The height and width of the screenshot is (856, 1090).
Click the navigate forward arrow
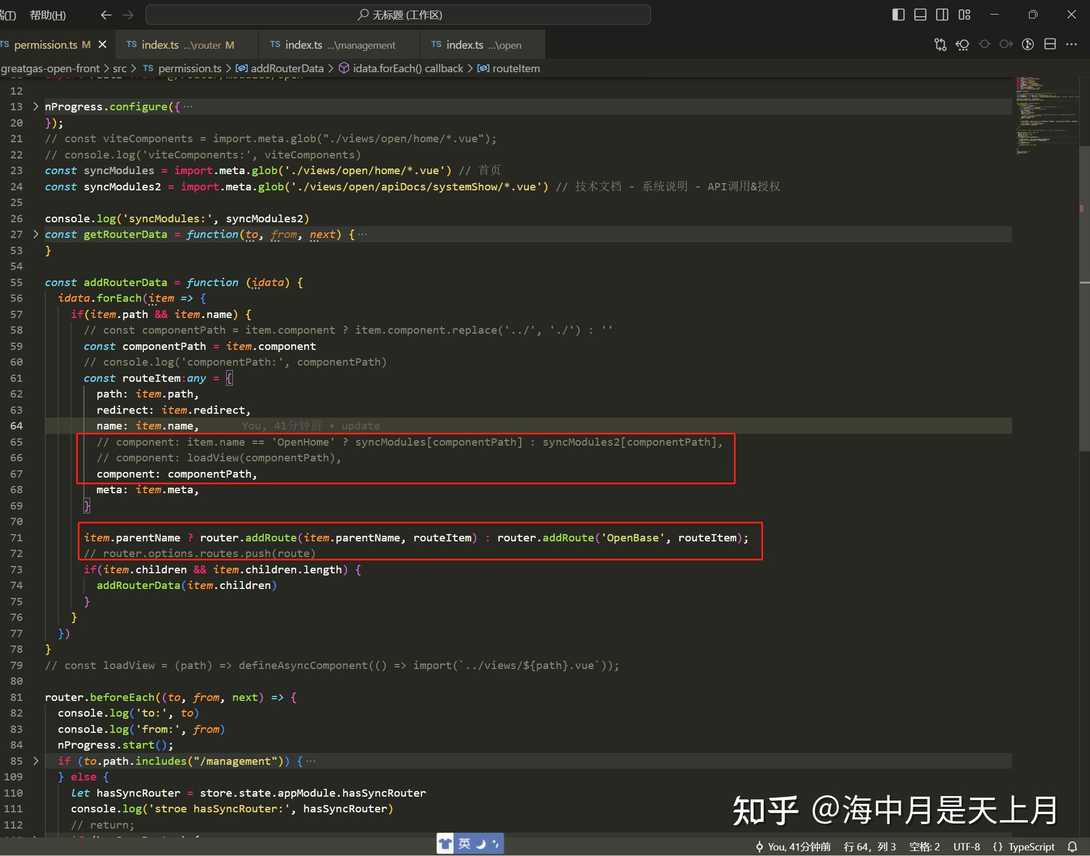click(128, 15)
